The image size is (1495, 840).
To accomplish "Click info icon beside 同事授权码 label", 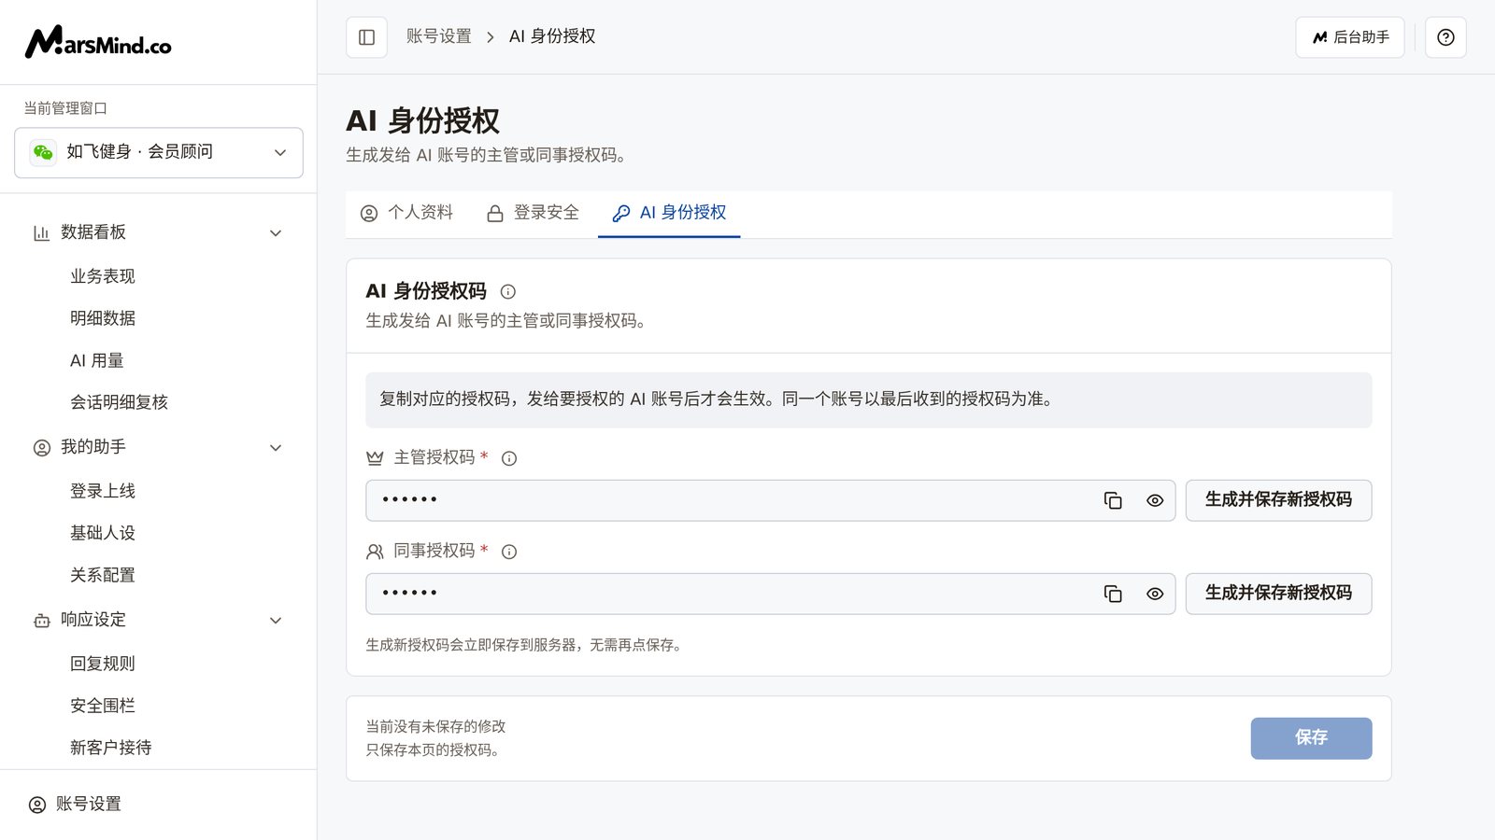I will pyautogui.click(x=509, y=552).
